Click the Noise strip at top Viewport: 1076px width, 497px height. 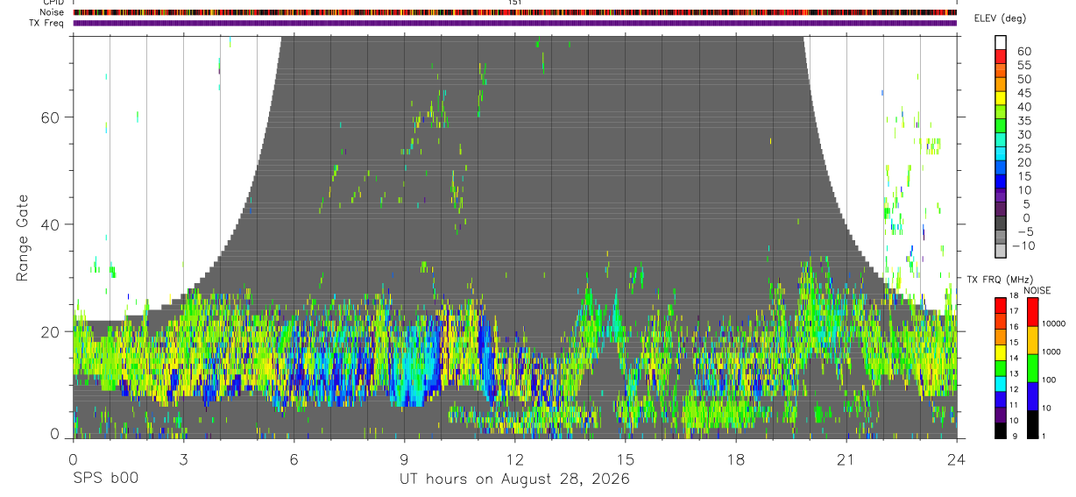click(x=515, y=12)
